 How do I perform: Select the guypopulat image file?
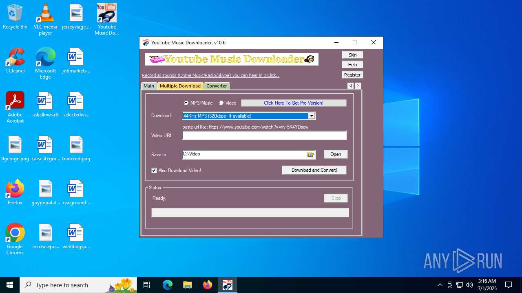[45, 192]
